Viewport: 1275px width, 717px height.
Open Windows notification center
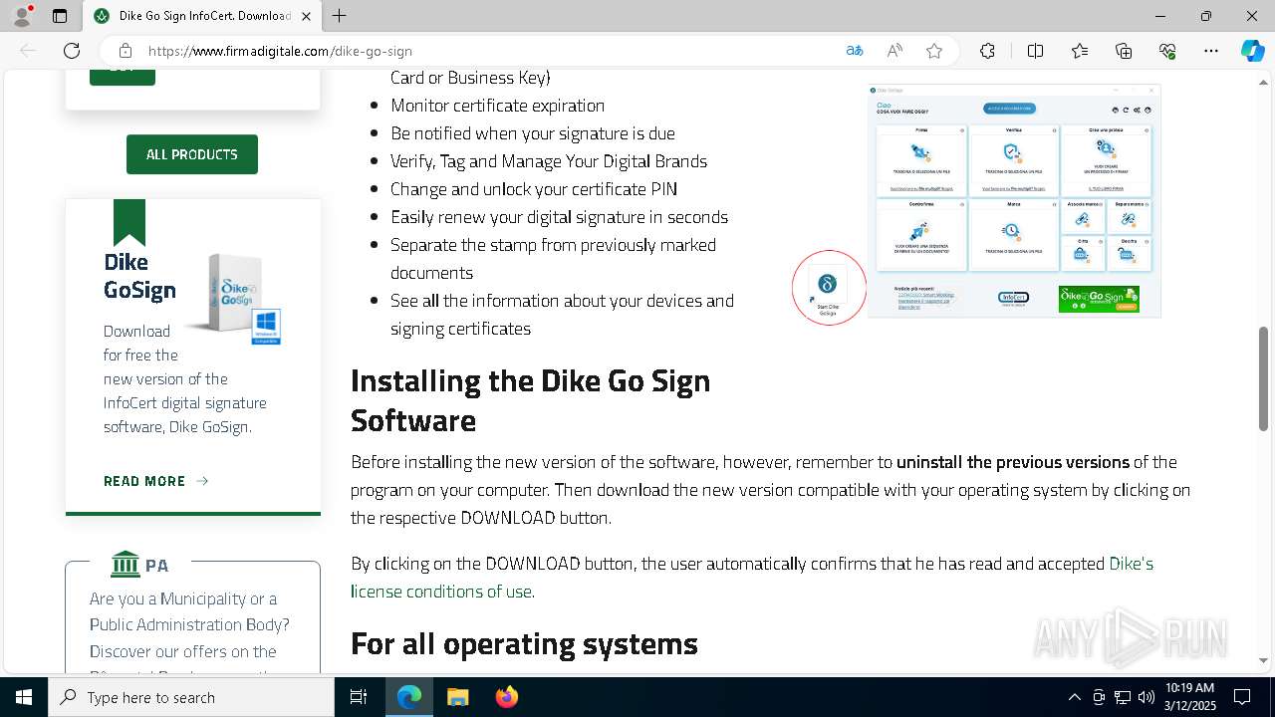(1243, 697)
